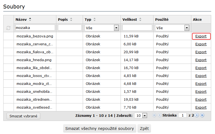Jump to the last page arrow
Viewport: 215px width, 134px height.
click(202, 115)
